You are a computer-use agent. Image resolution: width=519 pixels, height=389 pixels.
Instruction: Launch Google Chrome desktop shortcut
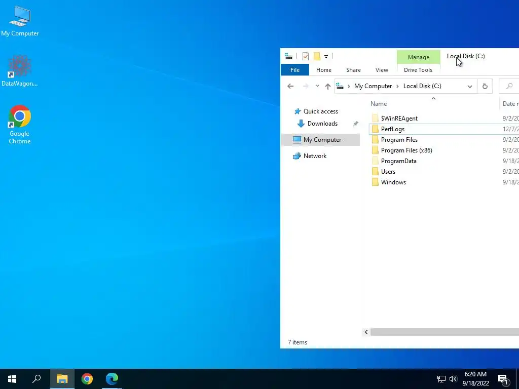pyautogui.click(x=20, y=125)
